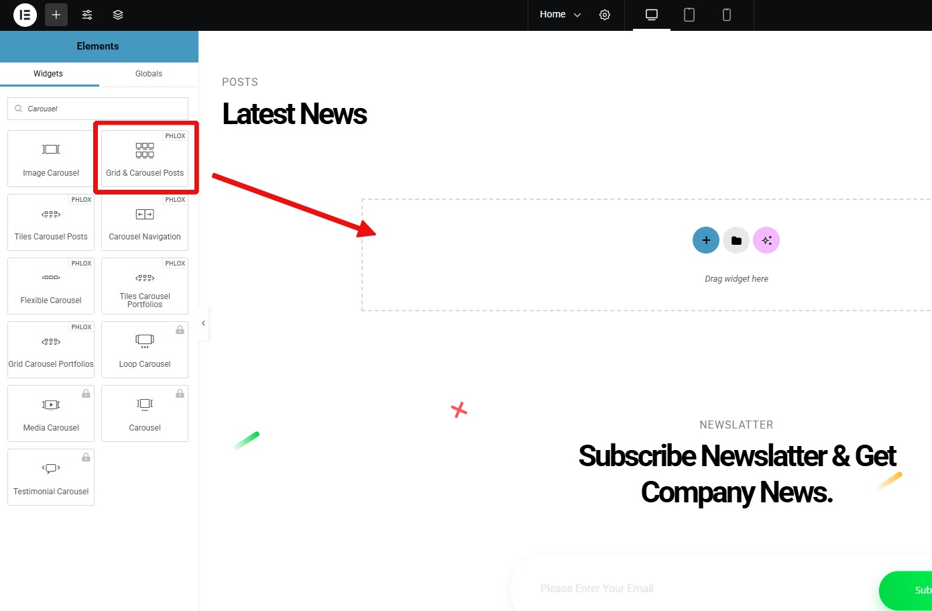This screenshot has width=932, height=611.
Task: Click the pink AI build button
Action: click(766, 240)
